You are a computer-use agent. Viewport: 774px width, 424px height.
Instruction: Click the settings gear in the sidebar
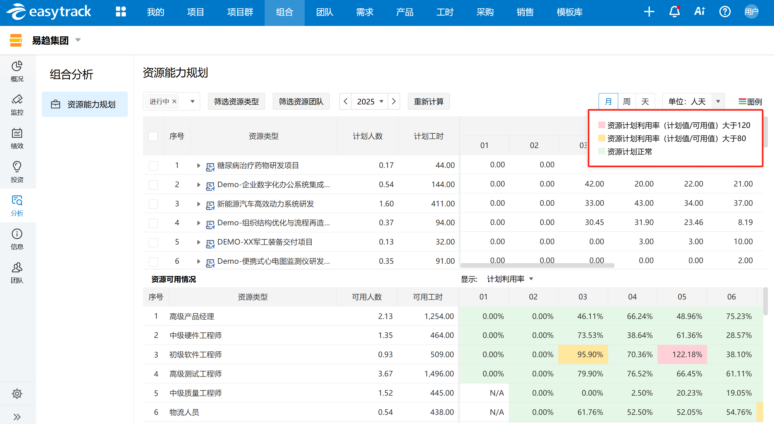[17, 394]
